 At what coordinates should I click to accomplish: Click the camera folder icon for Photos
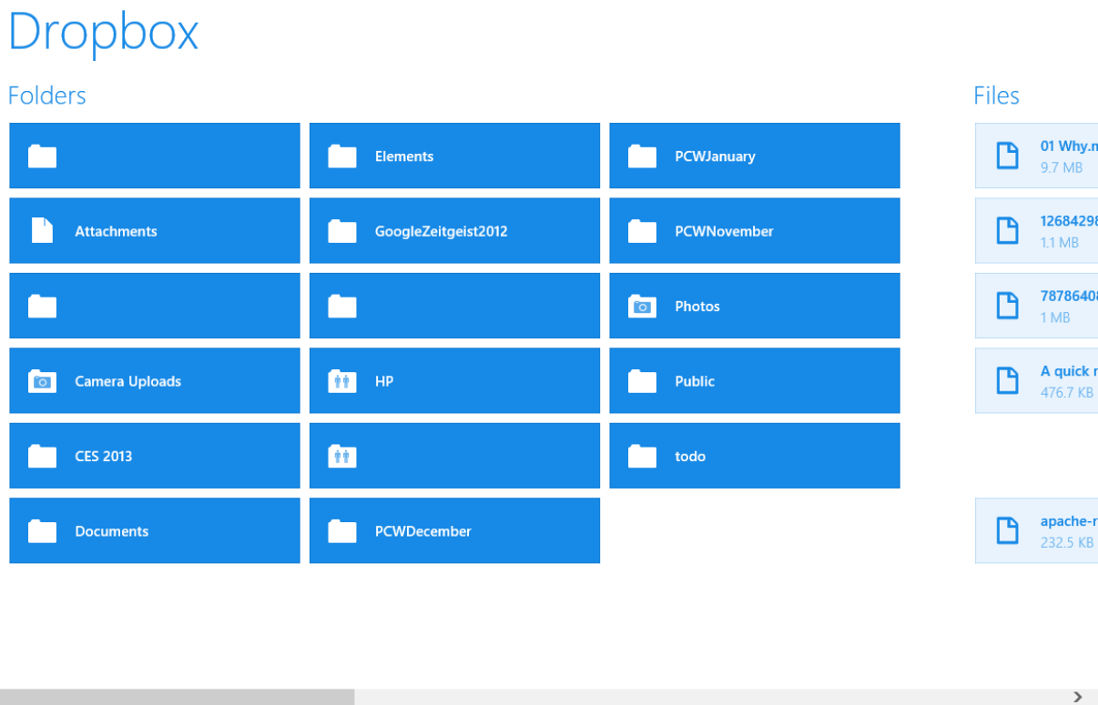tap(642, 307)
